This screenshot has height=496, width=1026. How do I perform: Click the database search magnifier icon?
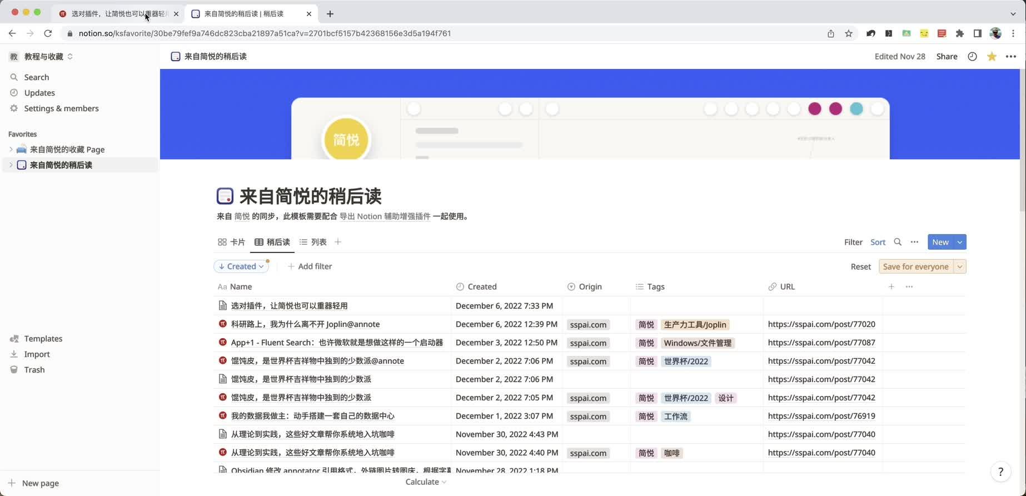pos(898,242)
